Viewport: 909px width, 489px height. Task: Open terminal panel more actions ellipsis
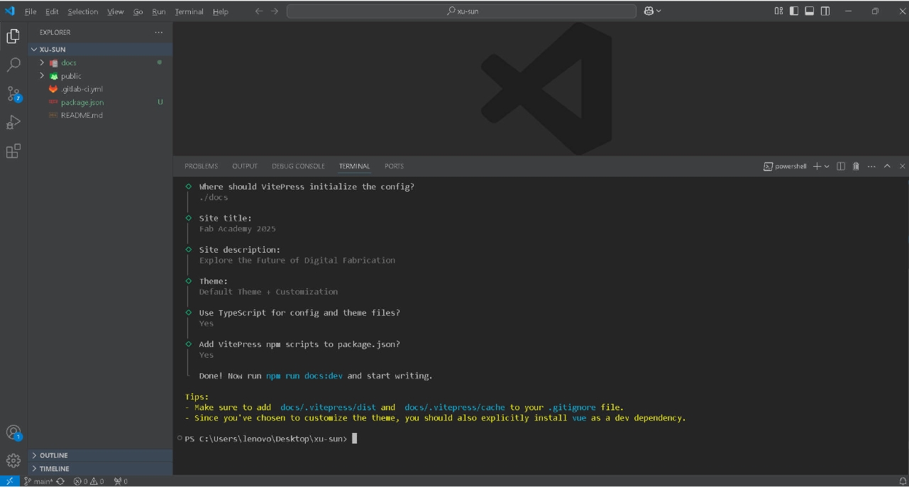[871, 166]
